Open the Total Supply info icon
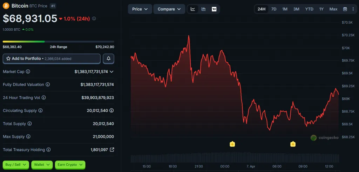This screenshot has height=172, width=359. pyautogui.click(x=29, y=124)
